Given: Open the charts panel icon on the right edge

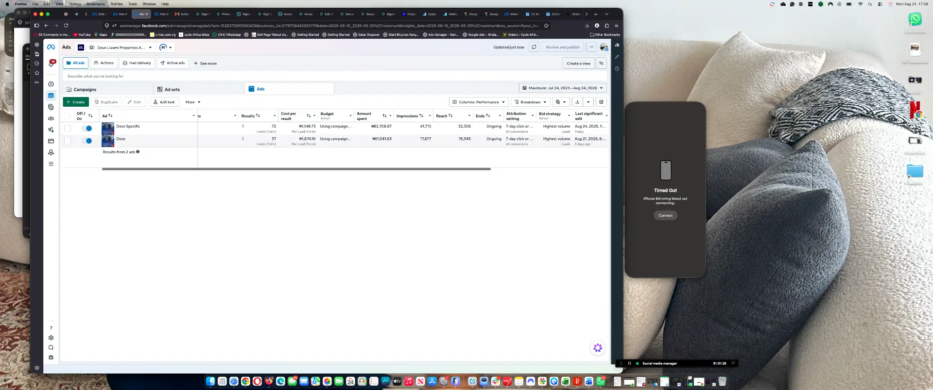Looking at the screenshot, I should coord(617,45).
